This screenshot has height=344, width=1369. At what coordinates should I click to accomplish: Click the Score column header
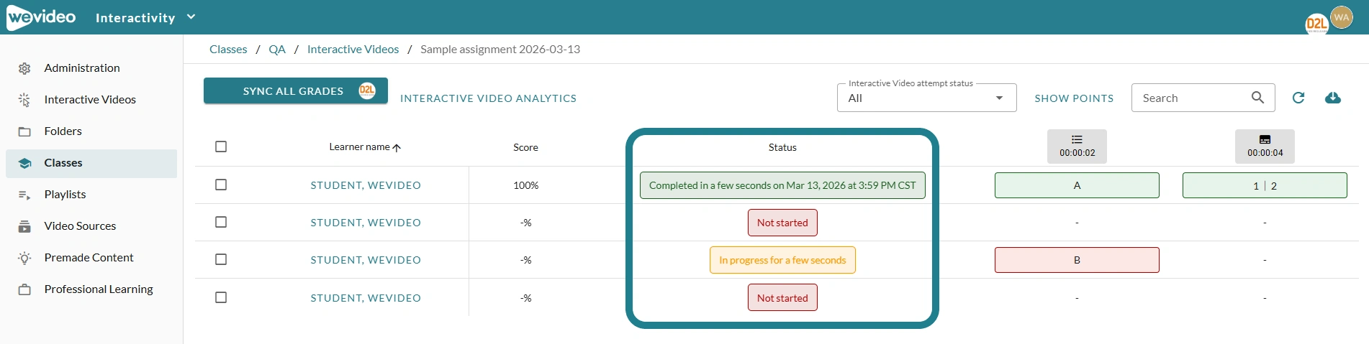[525, 147]
